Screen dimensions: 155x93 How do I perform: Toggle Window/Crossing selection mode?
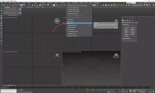(x=29, y=5)
